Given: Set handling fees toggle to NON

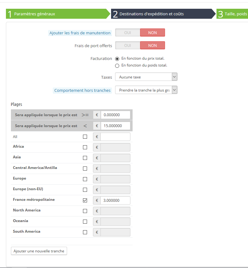Looking at the screenshot, I should (x=153, y=33).
